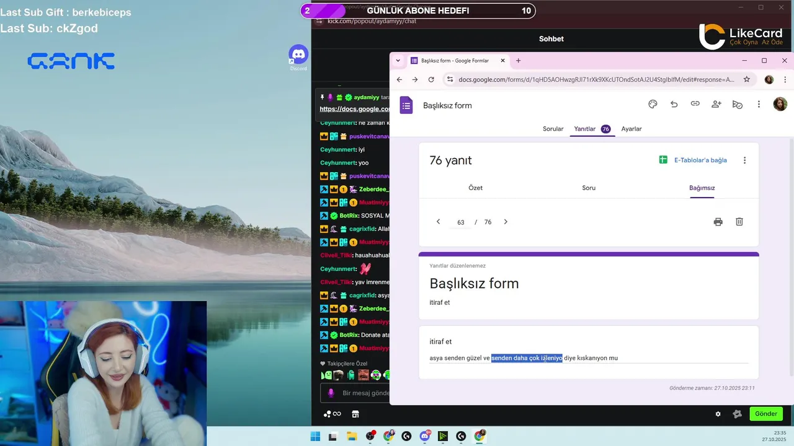Print the current response
This screenshot has height=446, width=794.
click(x=718, y=222)
